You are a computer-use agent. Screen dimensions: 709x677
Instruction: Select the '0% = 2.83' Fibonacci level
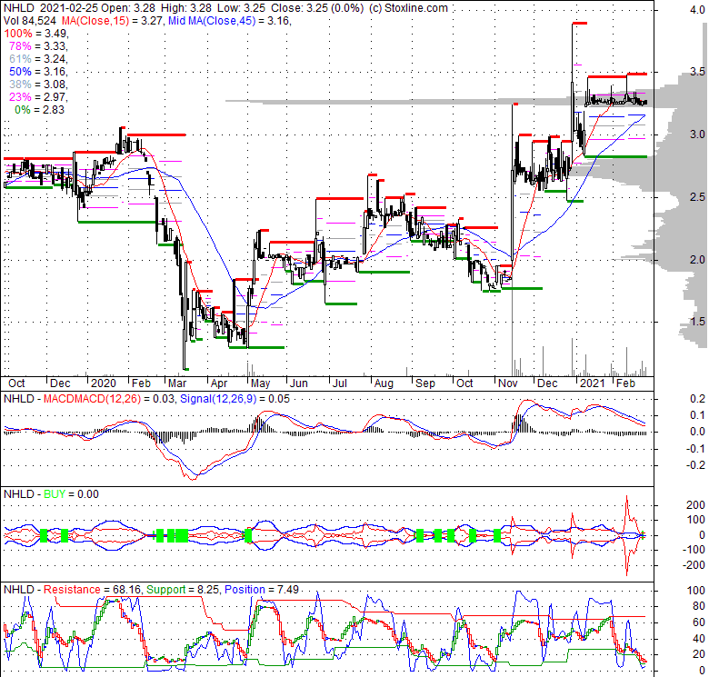[40, 109]
